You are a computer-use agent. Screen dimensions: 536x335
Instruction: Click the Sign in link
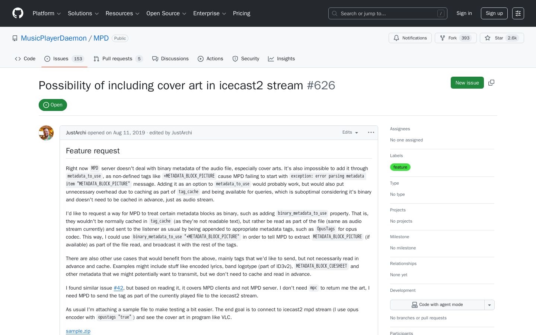[x=464, y=13]
